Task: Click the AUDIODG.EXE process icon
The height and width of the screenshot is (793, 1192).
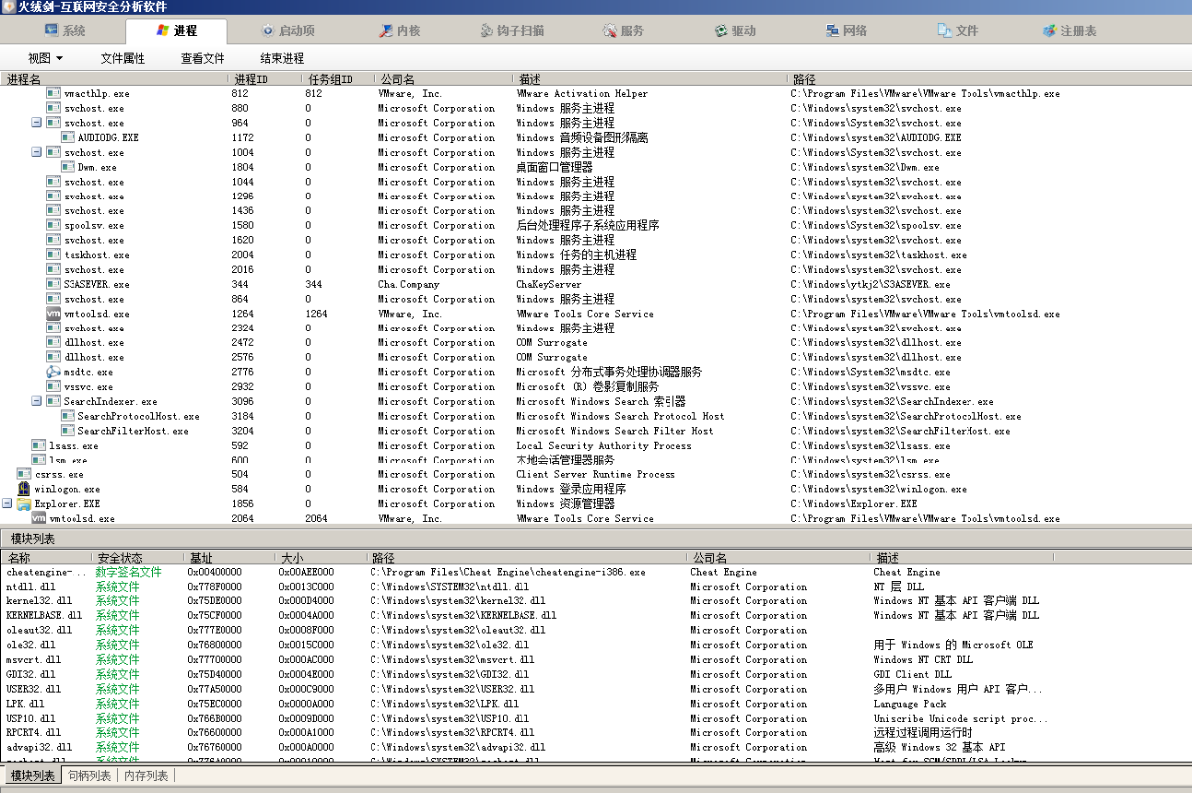Action: [68, 138]
